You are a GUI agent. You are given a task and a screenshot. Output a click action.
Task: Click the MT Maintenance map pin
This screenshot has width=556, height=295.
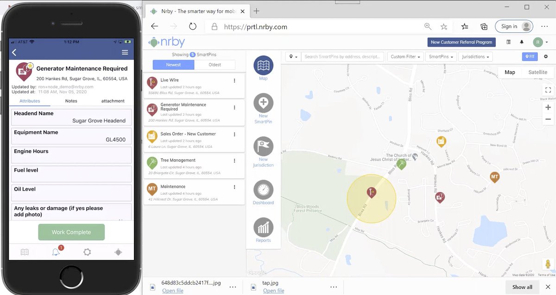(x=495, y=177)
